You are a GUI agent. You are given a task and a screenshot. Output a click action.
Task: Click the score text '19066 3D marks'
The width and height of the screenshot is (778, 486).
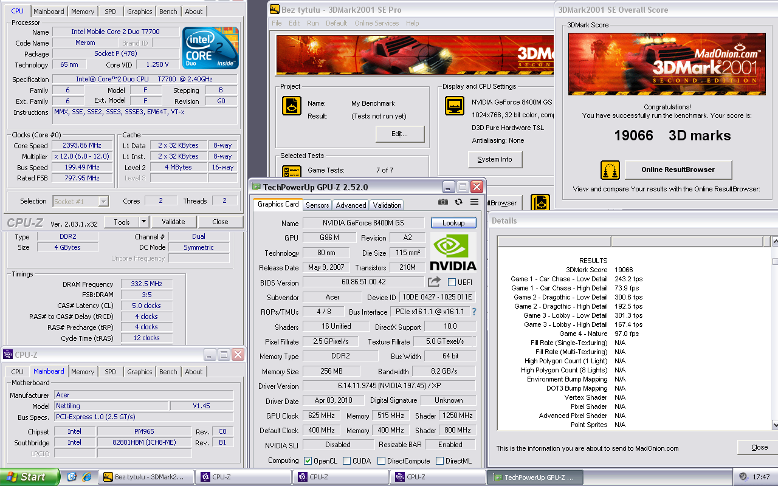pyautogui.click(x=673, y=135)
